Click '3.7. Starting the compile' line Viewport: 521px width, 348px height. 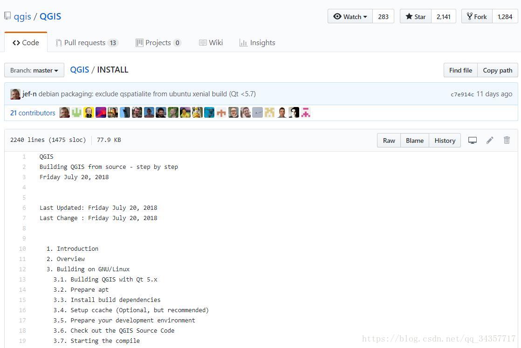point(96,341)
